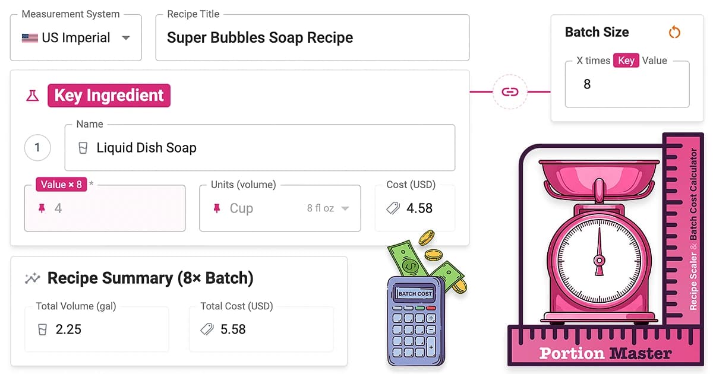Click the ingredient number circle labeled 1
This screenshot has width=713, height=374.
point(37,148)
